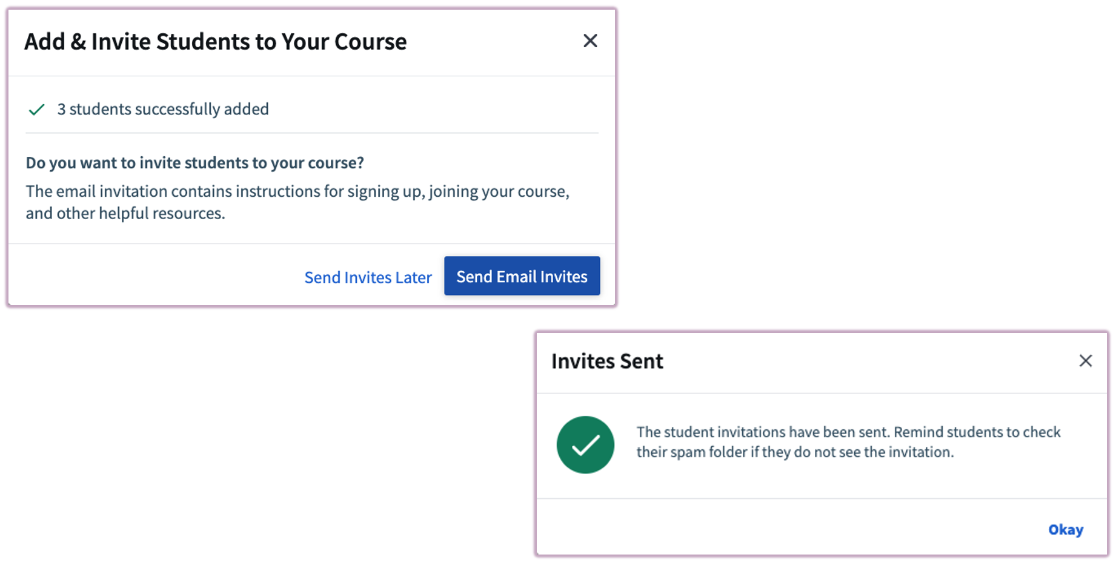Click the question 'Do you want to invite students'
Screen dimensions: 1116x563
(194, 162)
